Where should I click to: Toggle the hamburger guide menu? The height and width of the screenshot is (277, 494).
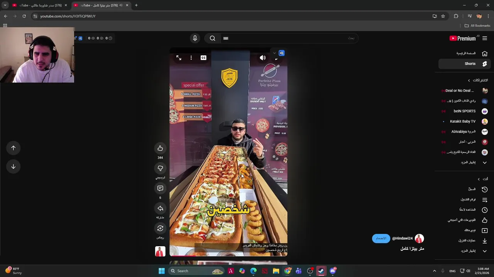tap(485, 38)
